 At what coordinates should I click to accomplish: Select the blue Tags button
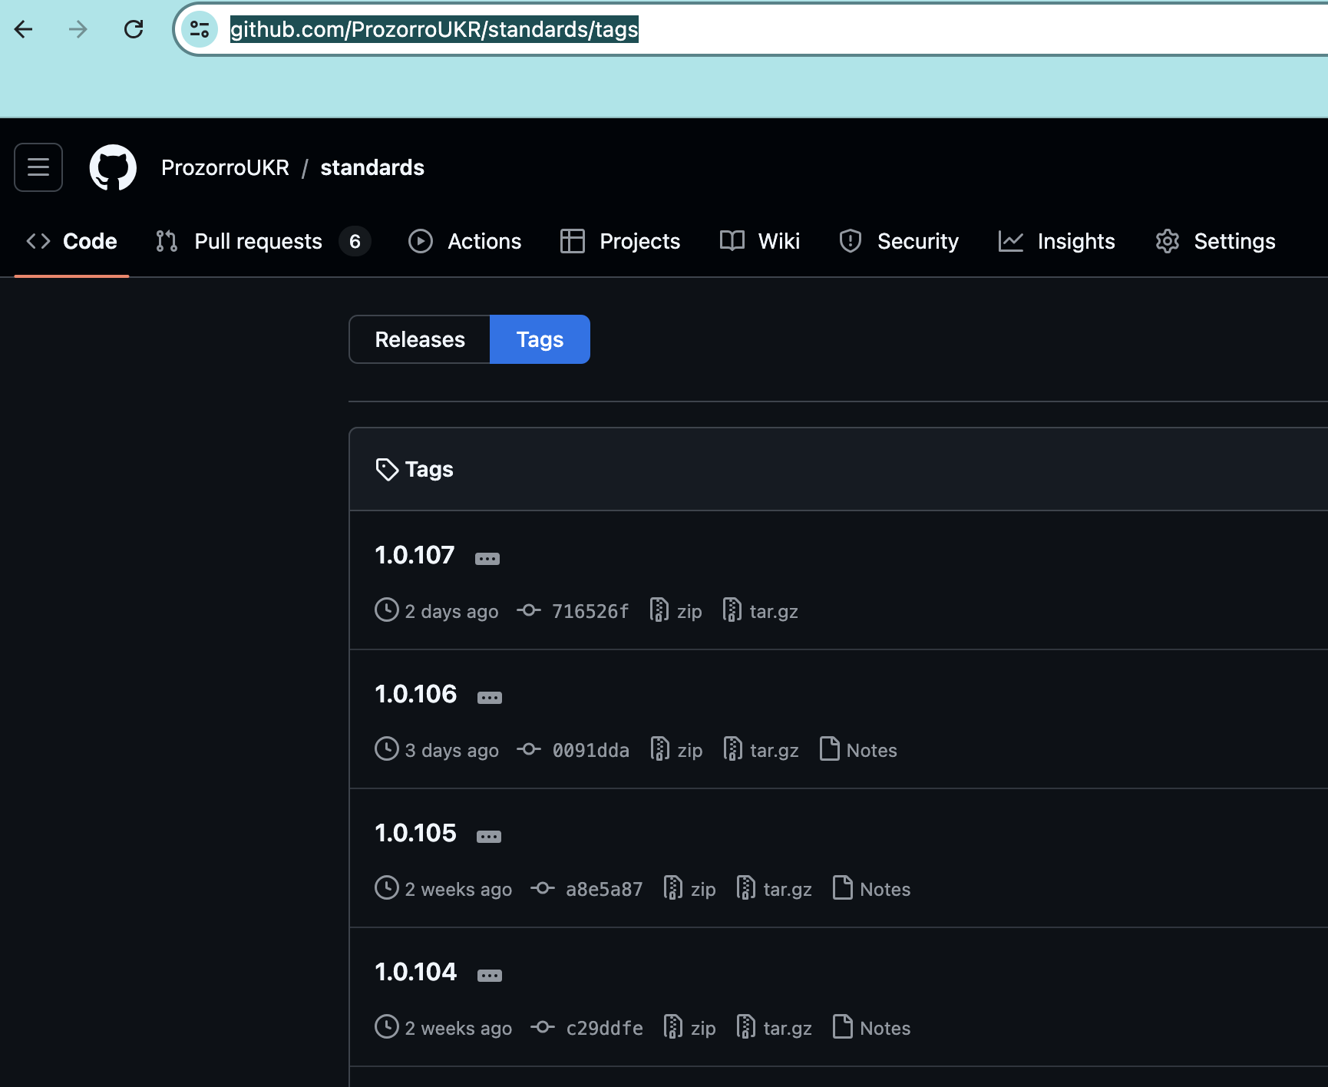point(540,339)
